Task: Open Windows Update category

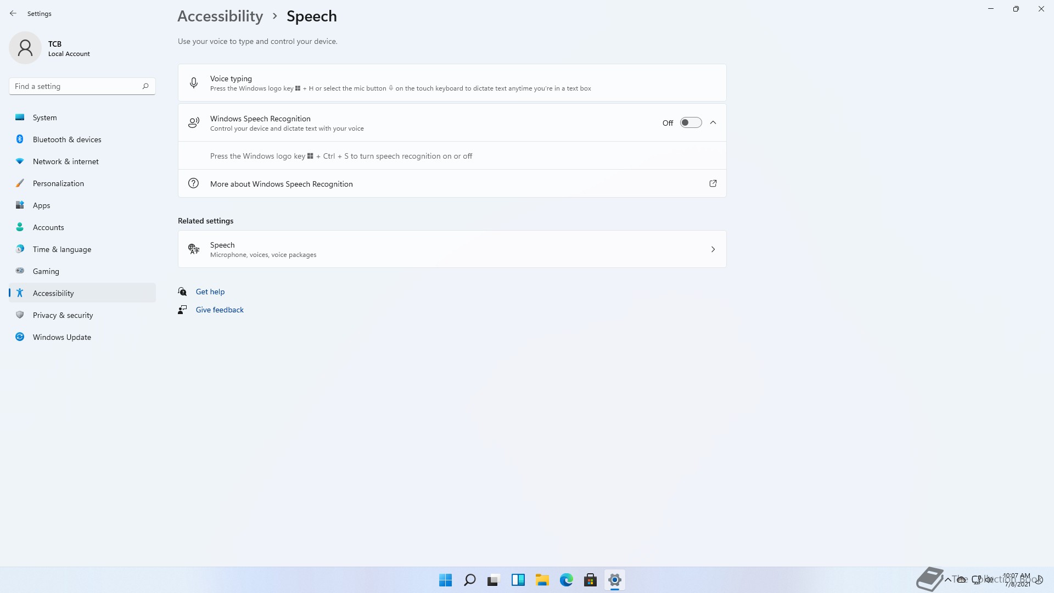Action: 82,337
